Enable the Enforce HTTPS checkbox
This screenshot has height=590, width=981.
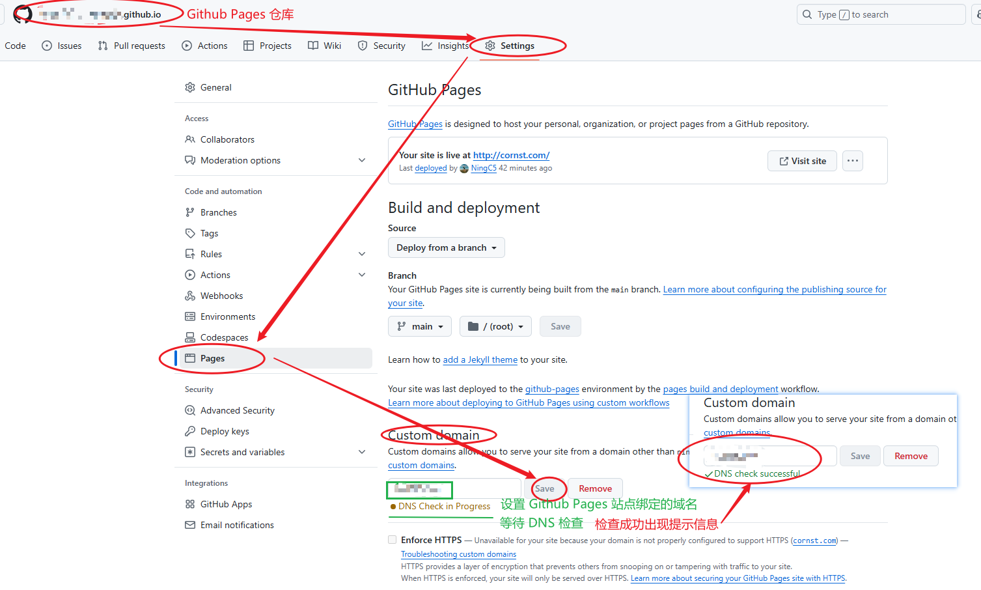point(392,540)
